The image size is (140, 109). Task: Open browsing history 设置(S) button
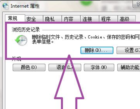click(128, 50)
